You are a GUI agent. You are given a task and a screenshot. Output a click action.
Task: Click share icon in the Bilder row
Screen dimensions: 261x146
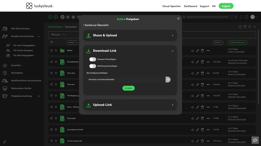pos(192,50)
